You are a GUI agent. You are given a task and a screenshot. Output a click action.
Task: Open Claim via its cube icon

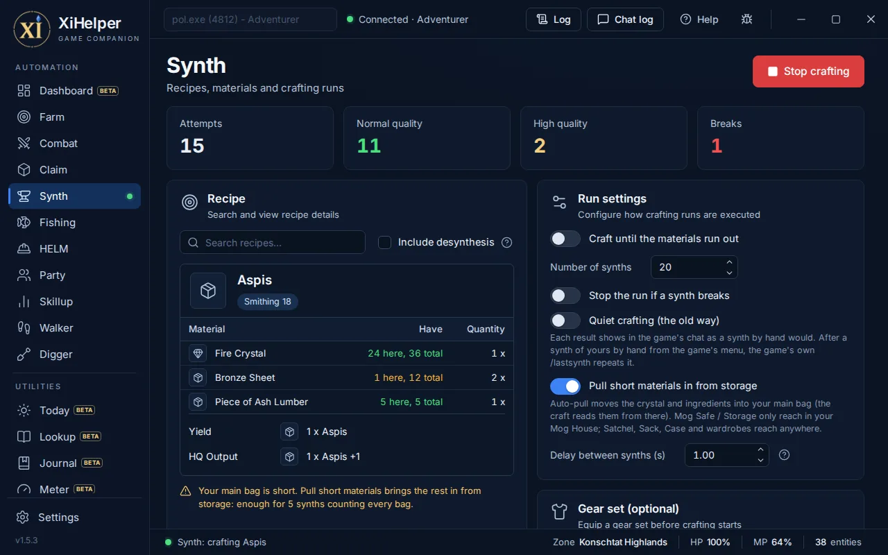click(x=24, y=170)
